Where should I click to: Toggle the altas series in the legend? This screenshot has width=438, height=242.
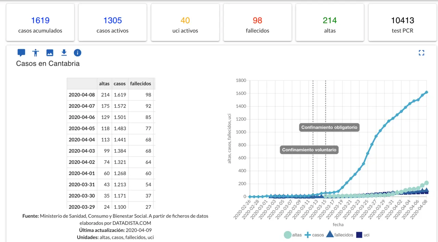coord(293,235)
